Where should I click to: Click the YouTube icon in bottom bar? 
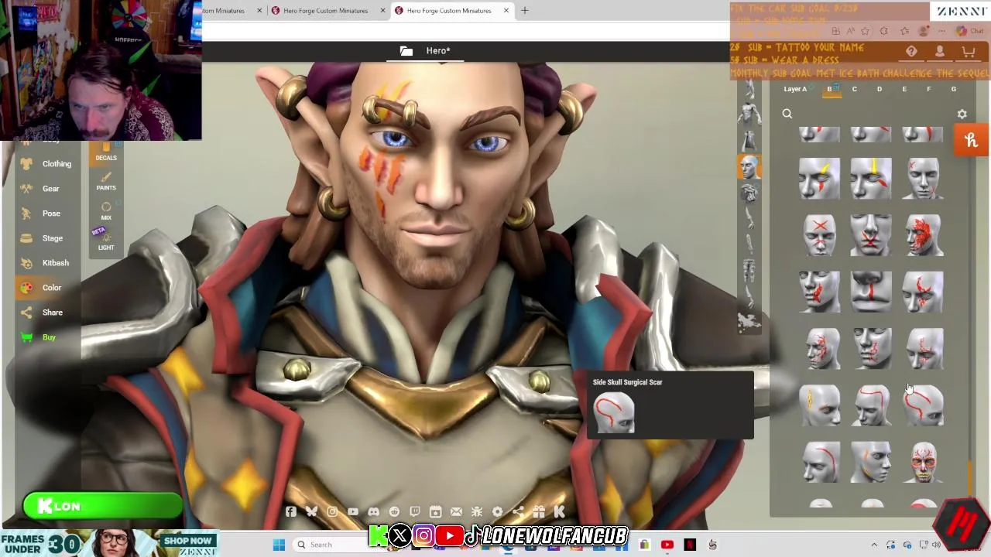(x=353, y=511)
